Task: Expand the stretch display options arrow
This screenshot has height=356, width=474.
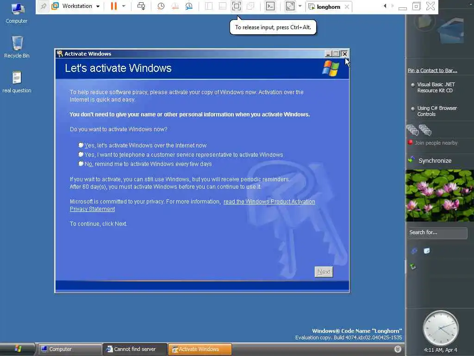Action: (300, 6)
